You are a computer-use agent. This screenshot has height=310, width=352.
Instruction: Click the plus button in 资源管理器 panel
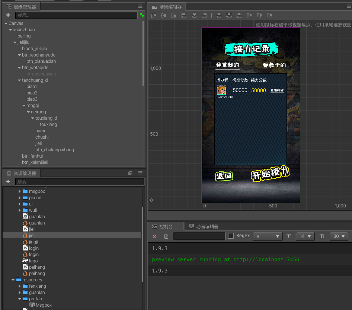pos(8,181)
